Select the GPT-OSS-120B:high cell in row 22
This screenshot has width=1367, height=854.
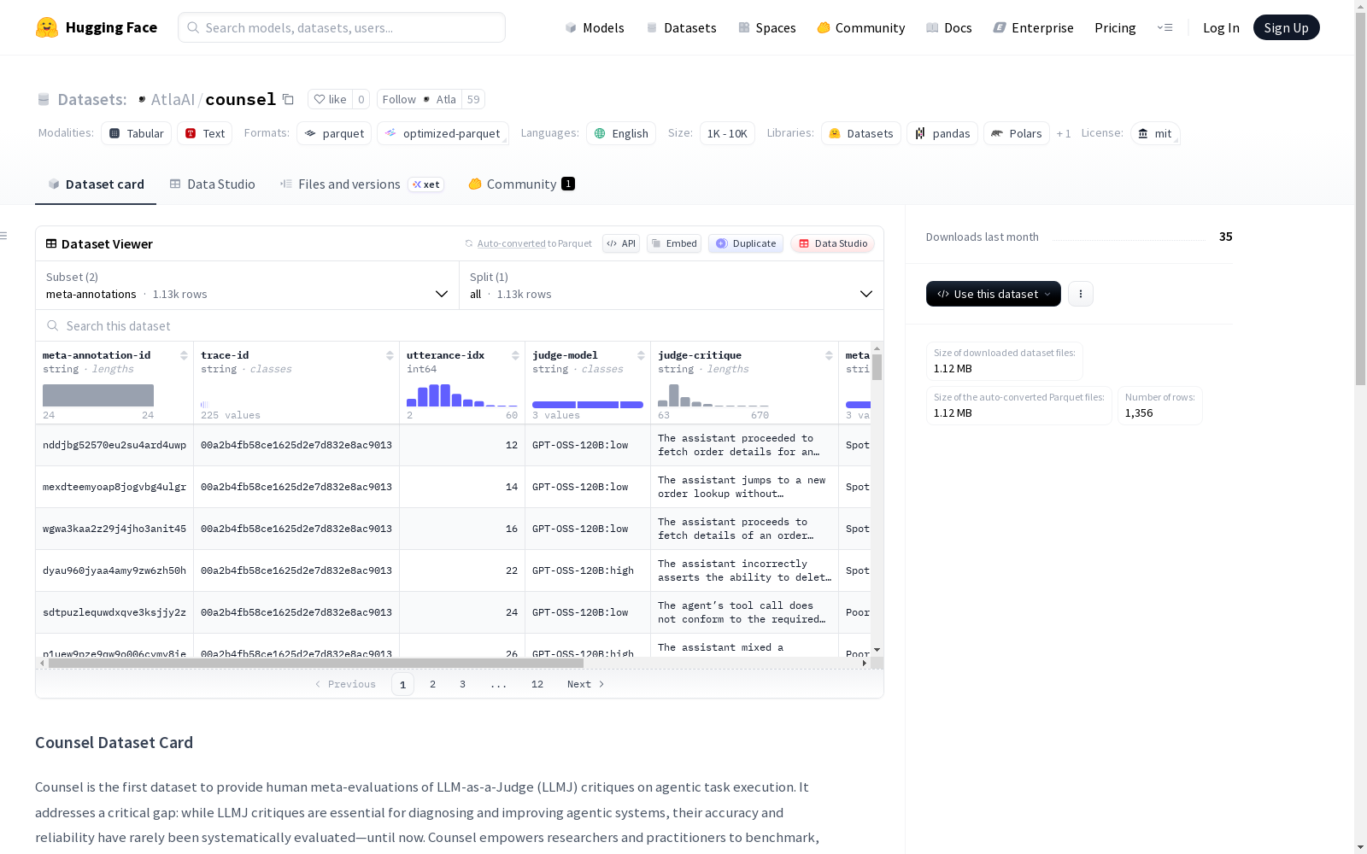[x=588, y=570]
